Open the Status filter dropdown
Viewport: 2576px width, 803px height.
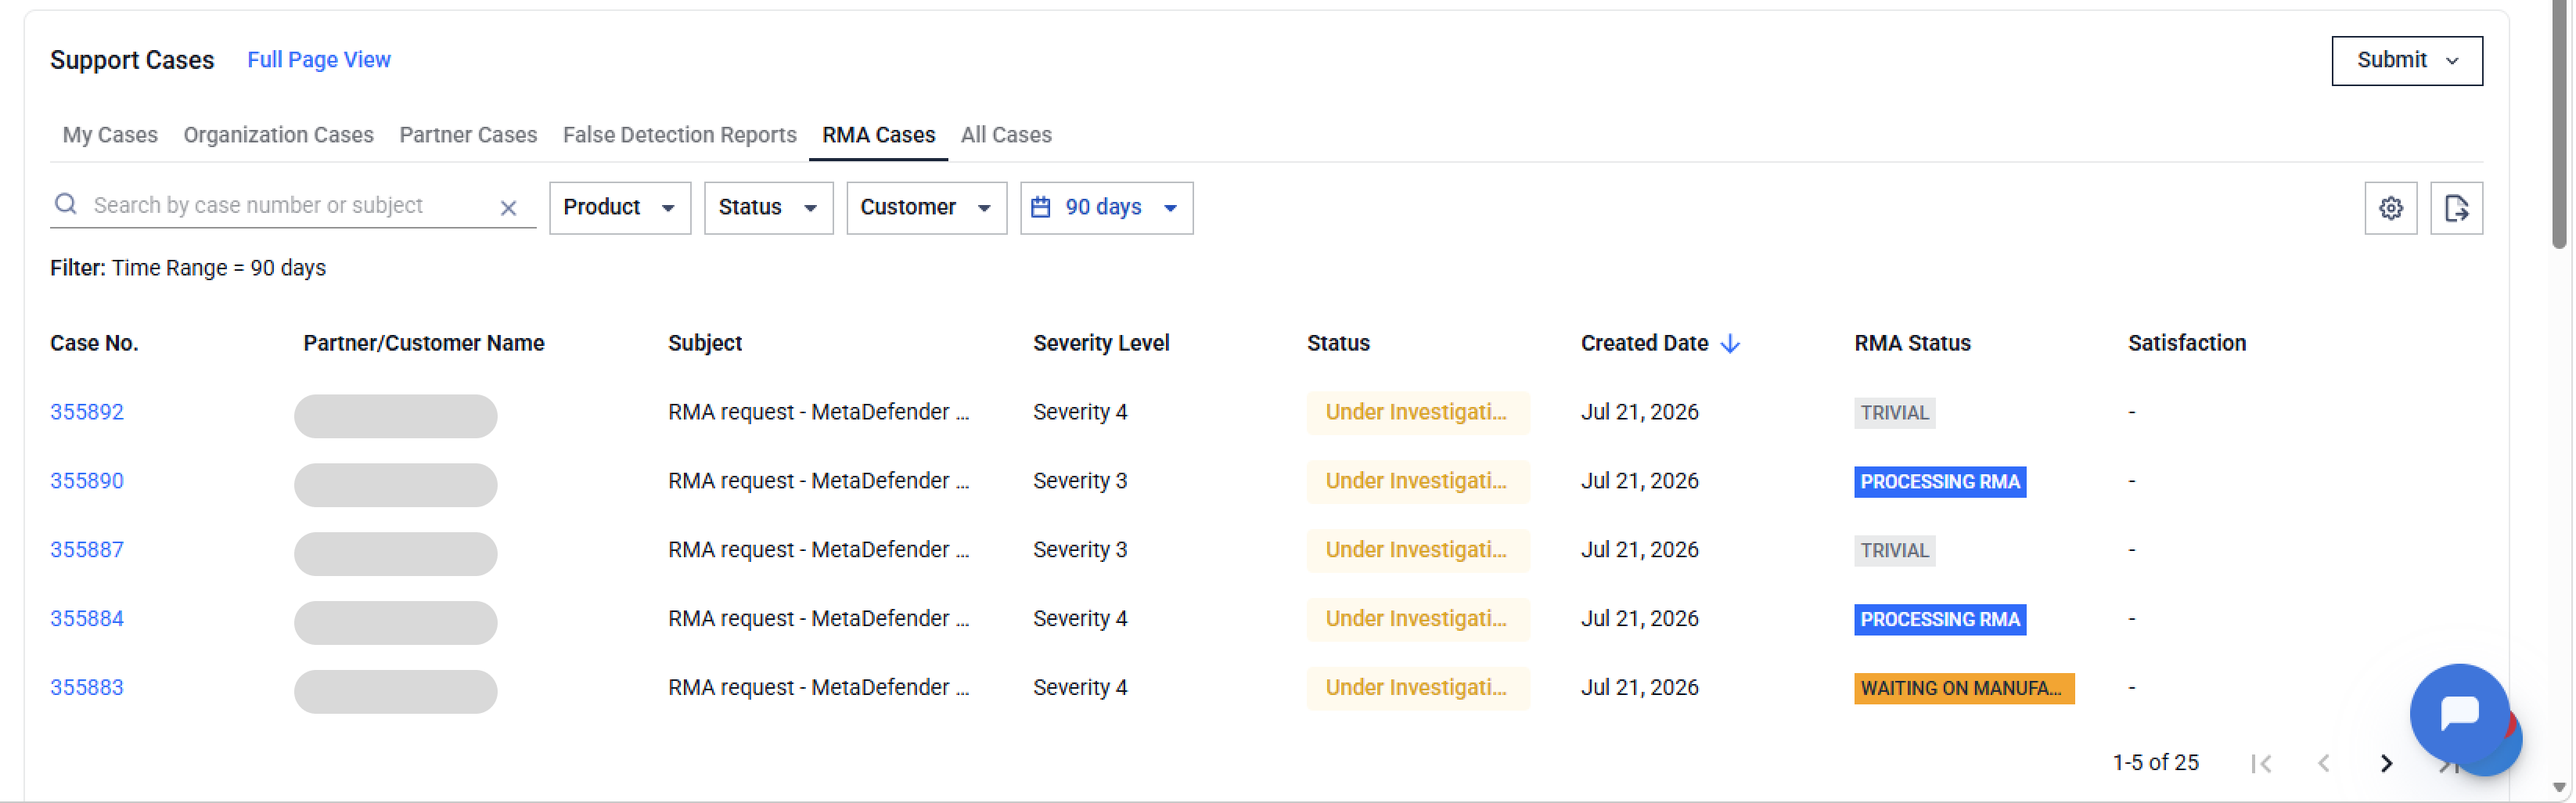tap(768, 208)
